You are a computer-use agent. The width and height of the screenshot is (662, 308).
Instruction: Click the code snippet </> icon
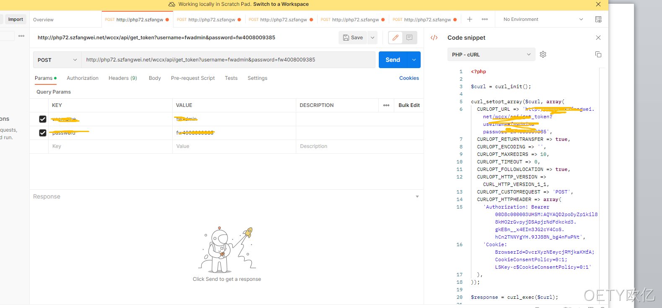click(434, 38)
